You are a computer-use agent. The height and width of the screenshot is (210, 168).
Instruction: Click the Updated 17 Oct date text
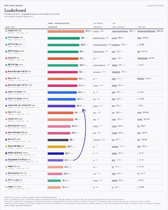click(x=155, y=6)
